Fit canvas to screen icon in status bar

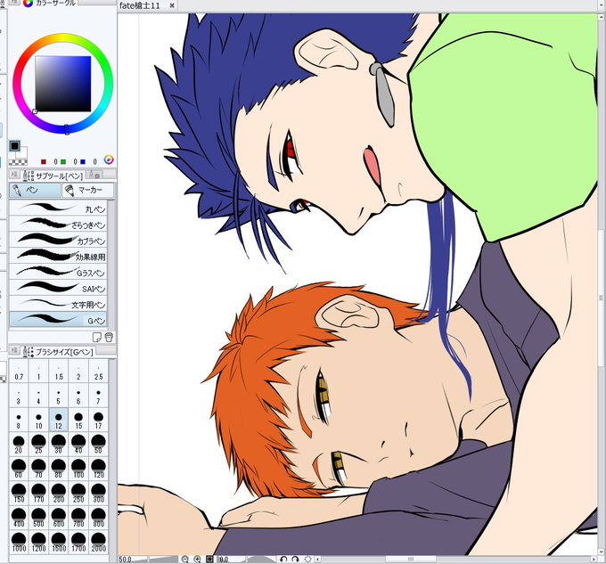[x=209, y=559]
